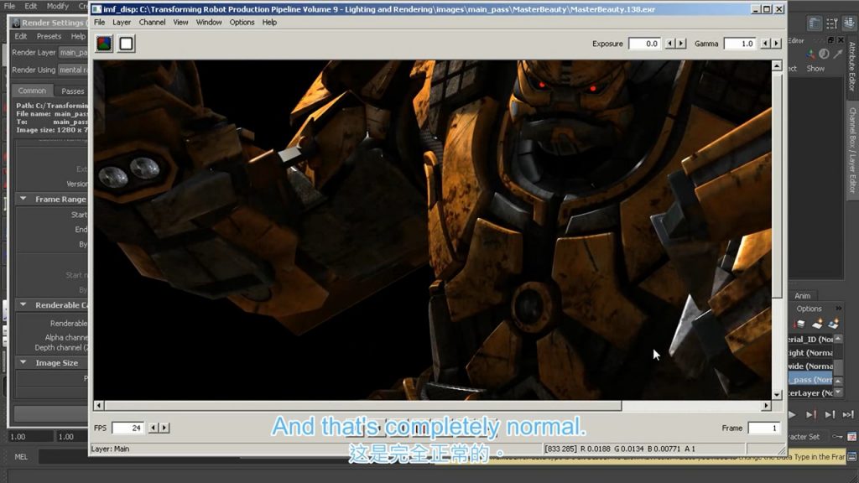Open the View menu in imf_disp
Image resolution: width=859 pixels, height=483 pixels.
pyautogui.click(x=180, y=23)
